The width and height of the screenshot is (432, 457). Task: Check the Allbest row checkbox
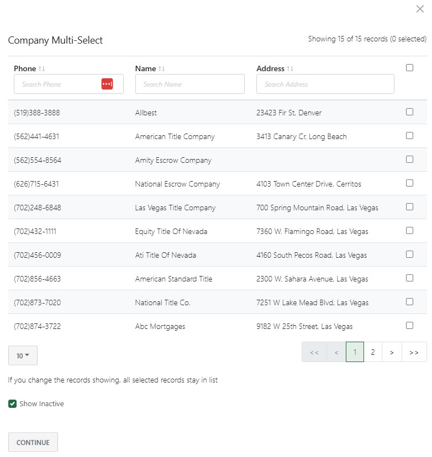click(x=409, y=111)
